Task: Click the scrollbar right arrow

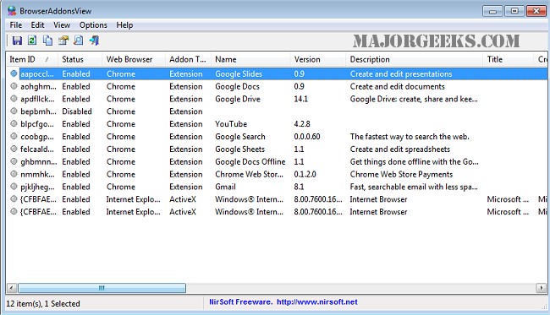Action: (x=542, y=288)
